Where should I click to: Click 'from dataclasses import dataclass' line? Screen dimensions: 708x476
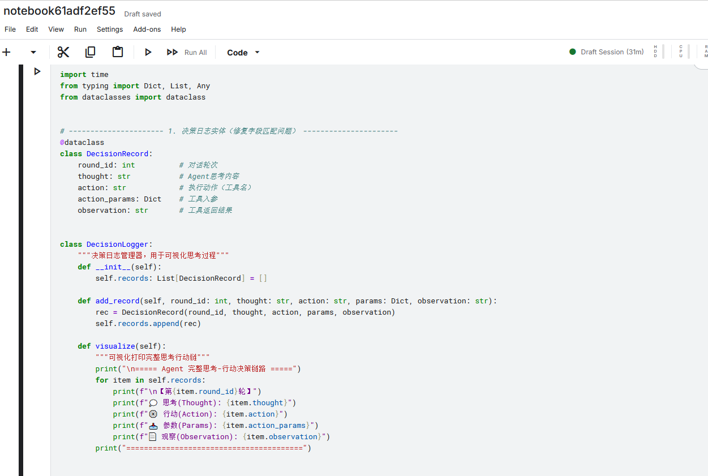coord(133,97)
